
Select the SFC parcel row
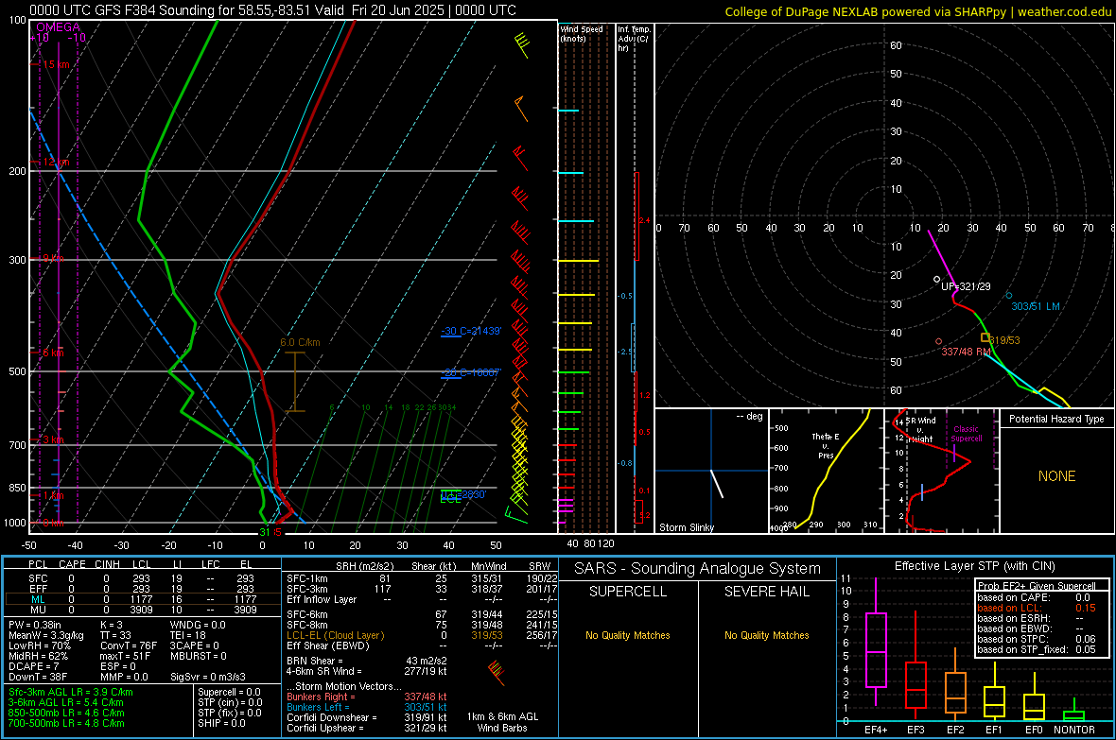pyautogui.click(x=143, y=578)
